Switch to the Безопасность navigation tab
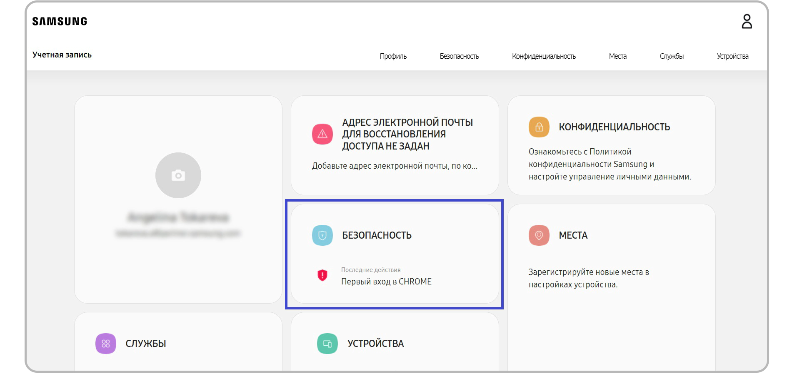The height and width of the screenshot is (374, 792). pos(459,56)
